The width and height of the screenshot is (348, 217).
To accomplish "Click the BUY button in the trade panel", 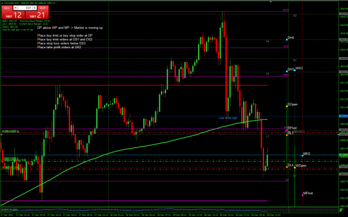I will click(x=43, y=8).
